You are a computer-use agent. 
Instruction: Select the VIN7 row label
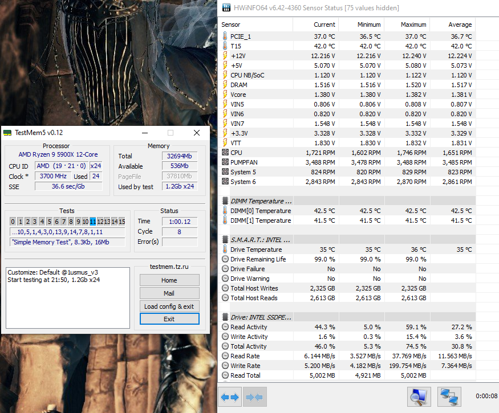pyautogui.click(x=237, y=124)
